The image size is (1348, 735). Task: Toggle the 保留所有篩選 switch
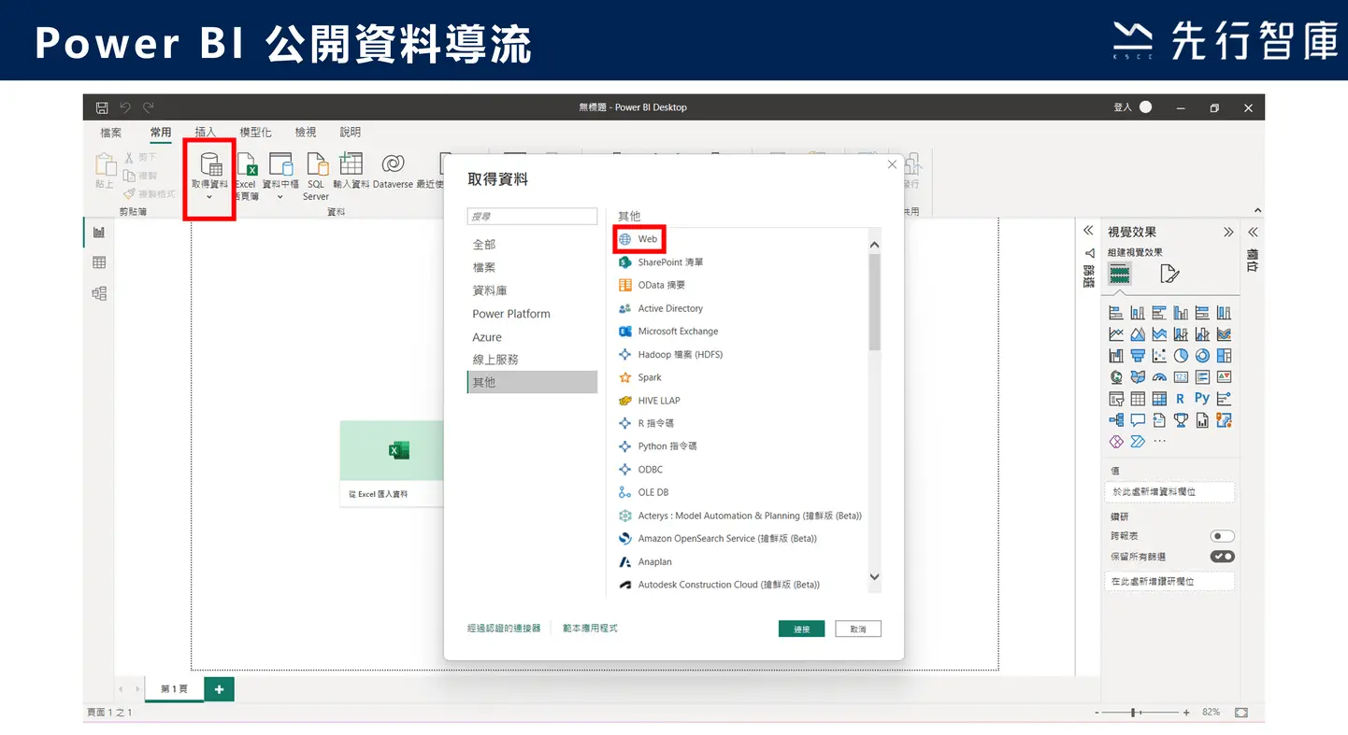click(1222, 557)
